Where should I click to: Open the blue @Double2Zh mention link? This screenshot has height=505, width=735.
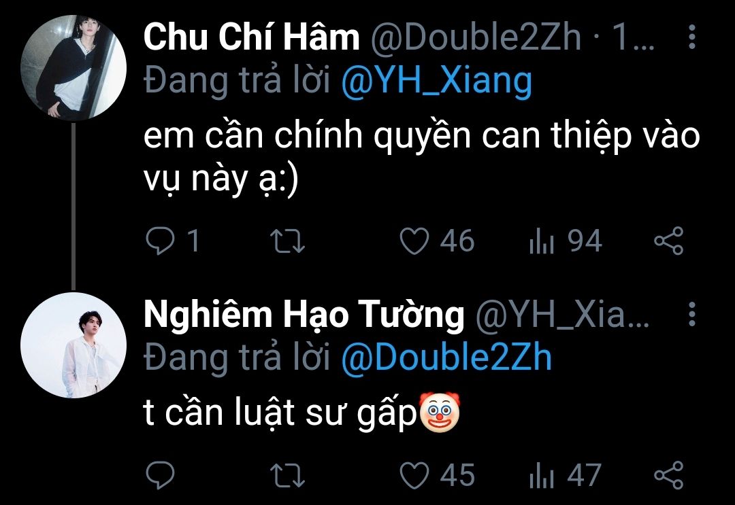click(446, 358)
